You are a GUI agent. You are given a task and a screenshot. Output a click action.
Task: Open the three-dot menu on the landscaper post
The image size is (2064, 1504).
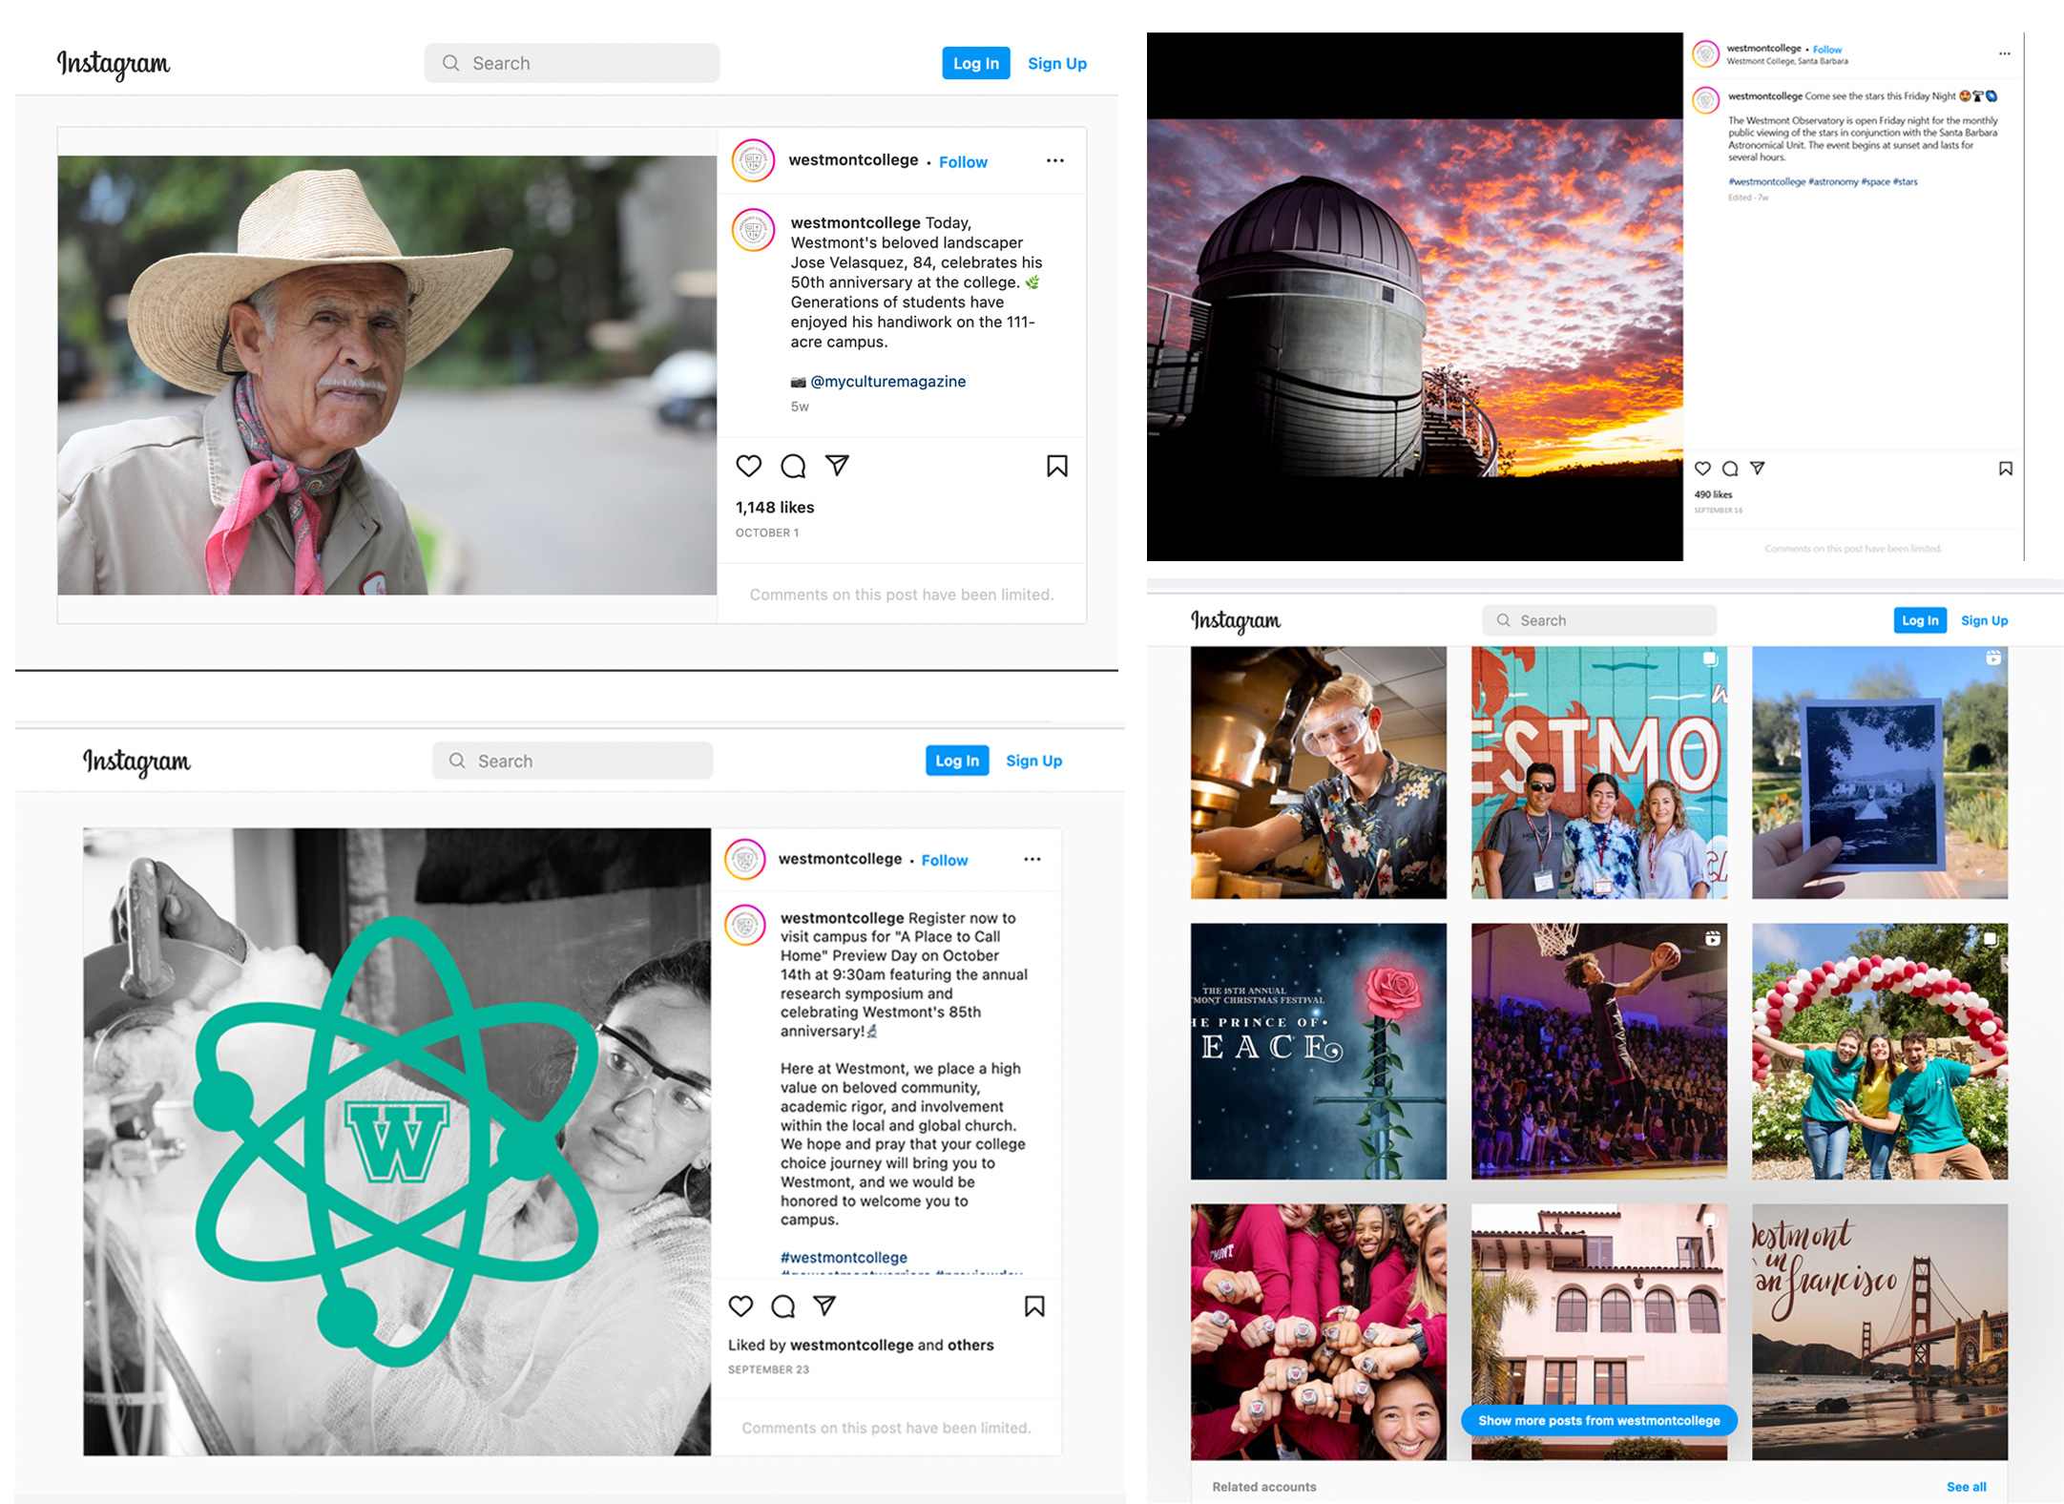[x=1054, y=160]
